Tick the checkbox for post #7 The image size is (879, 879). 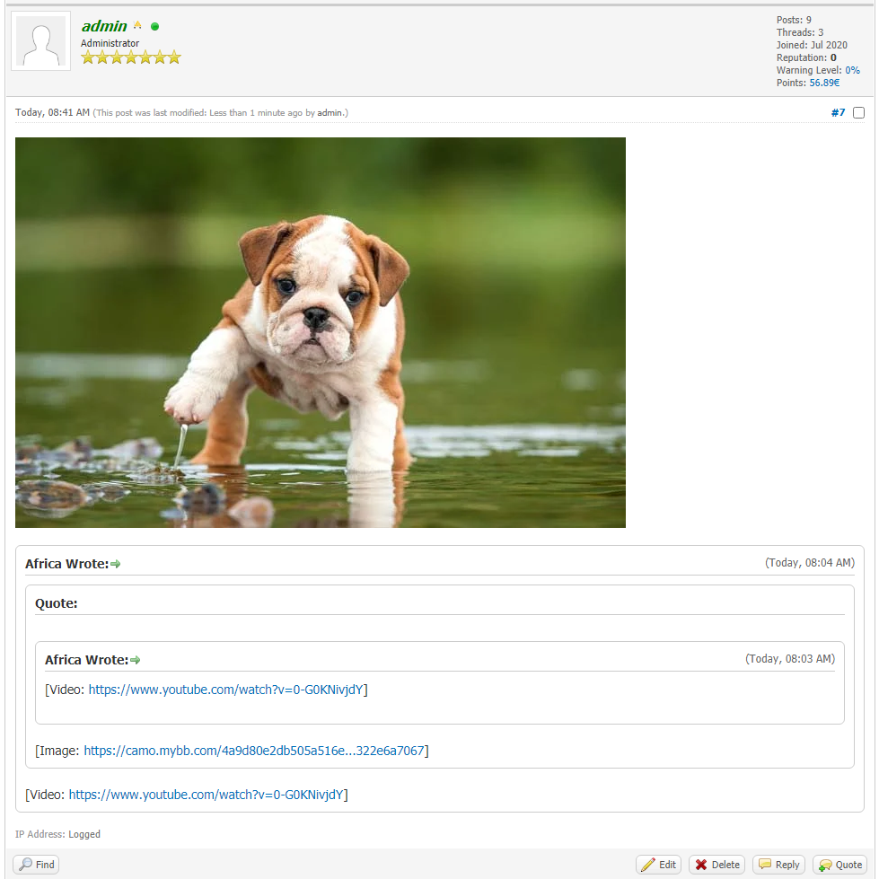click(858, 113)
